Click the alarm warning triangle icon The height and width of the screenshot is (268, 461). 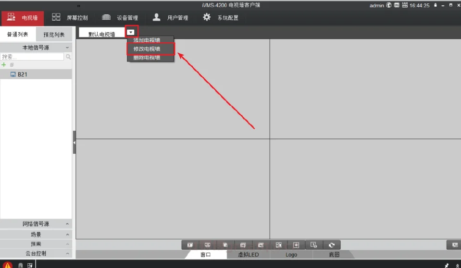(x=8, y=265)
